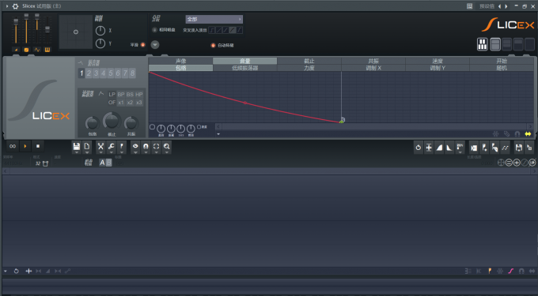Toggle the 平滑 smooth LED

pyautogui.click(x=142, y=45)
